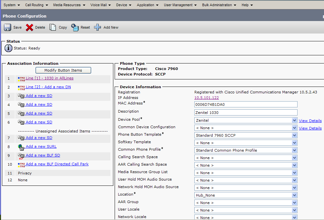Click the globe icon beside Add a new SURL

(x=21, y=147)
